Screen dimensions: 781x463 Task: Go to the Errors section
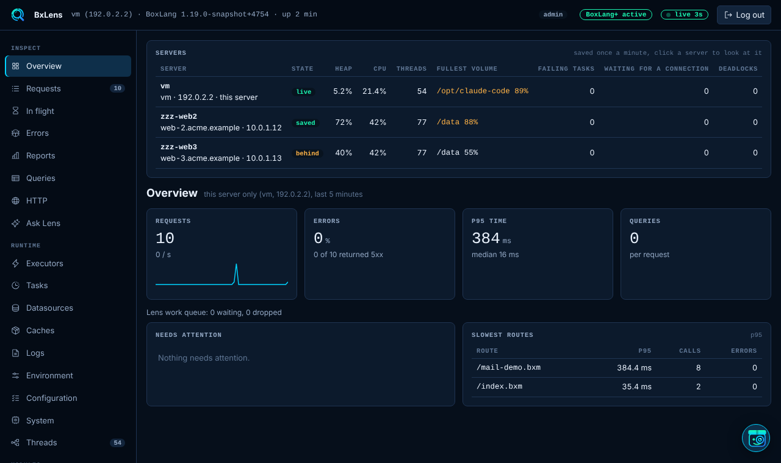pos(68,133)
